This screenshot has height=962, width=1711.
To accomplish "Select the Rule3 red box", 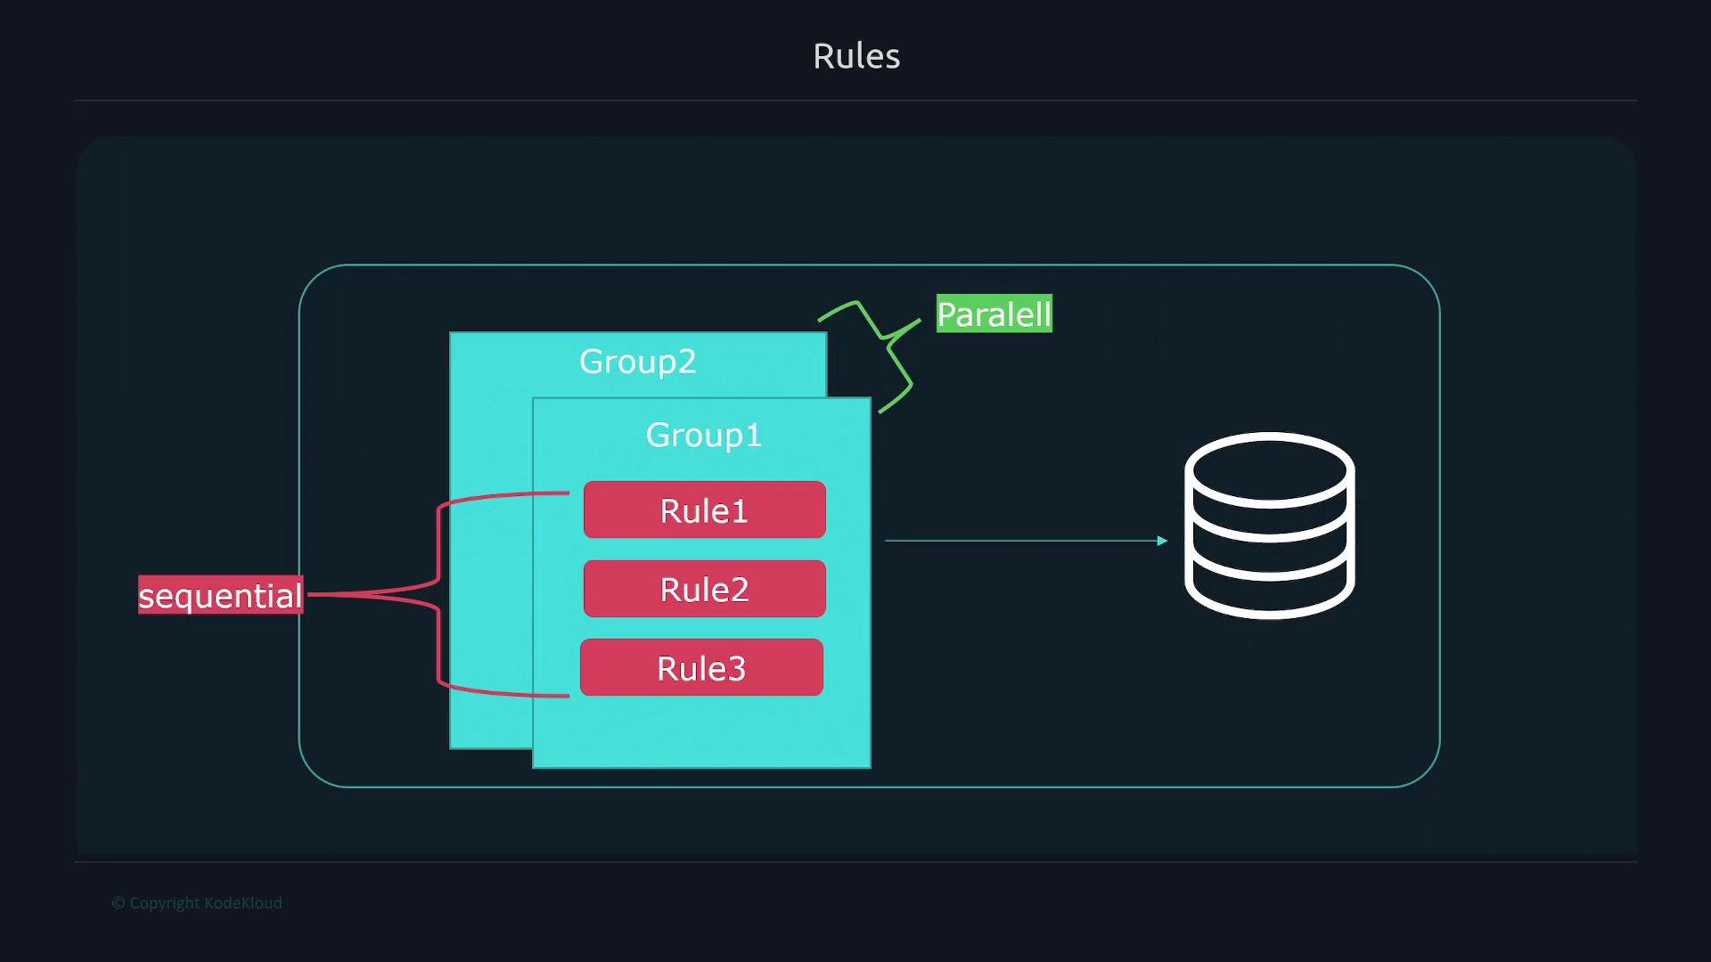I will pos(701,667).
